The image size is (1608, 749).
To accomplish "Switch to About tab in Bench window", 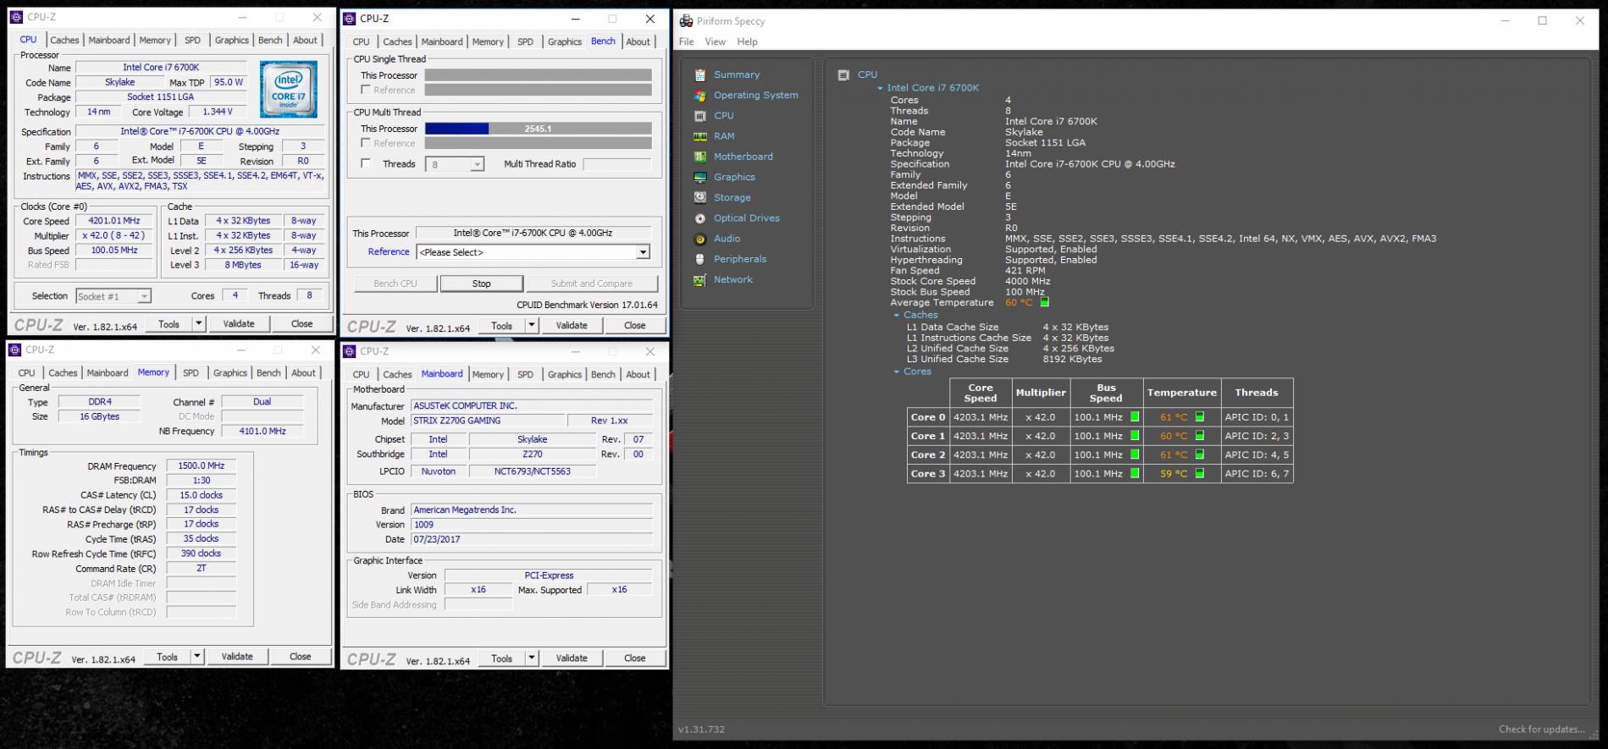I will pyautogui.click(x=638, y=41).
